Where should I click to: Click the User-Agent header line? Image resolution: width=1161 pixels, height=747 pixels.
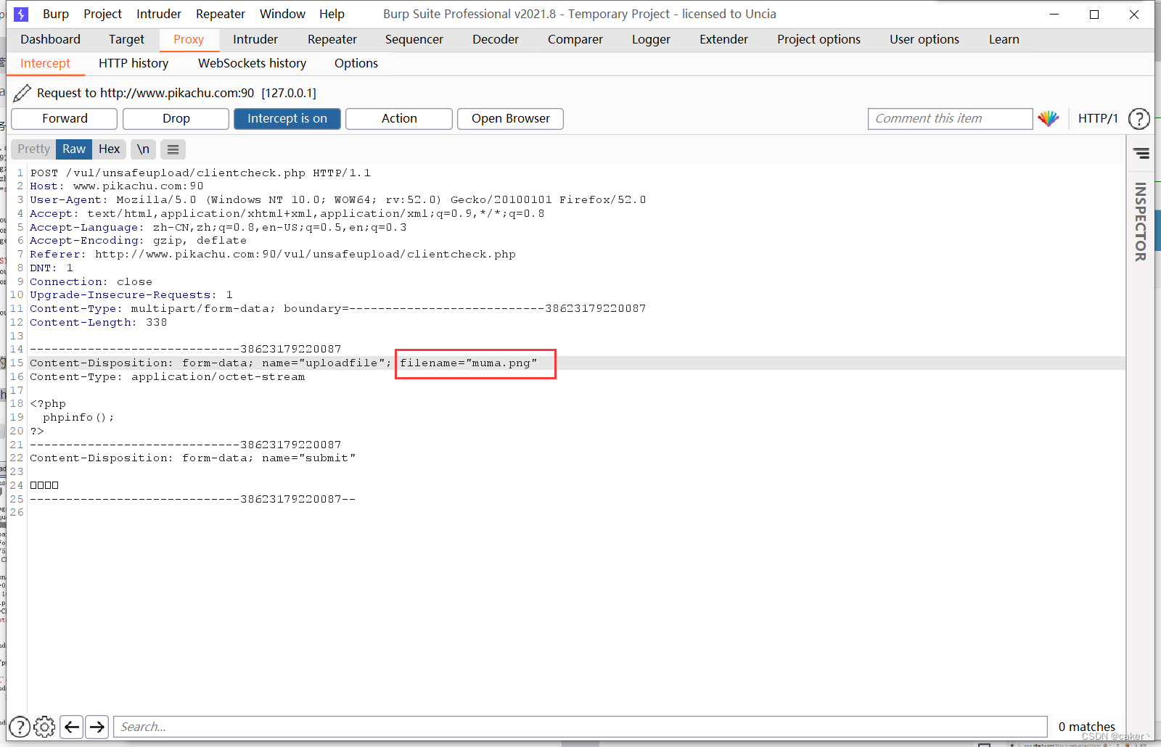coord(338,200)
